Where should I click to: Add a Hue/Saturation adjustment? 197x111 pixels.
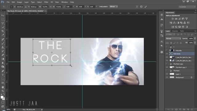click(171, 23)
